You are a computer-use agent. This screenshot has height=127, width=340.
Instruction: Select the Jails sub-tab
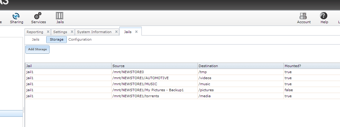pyautogui.click(x=36, y=39)
